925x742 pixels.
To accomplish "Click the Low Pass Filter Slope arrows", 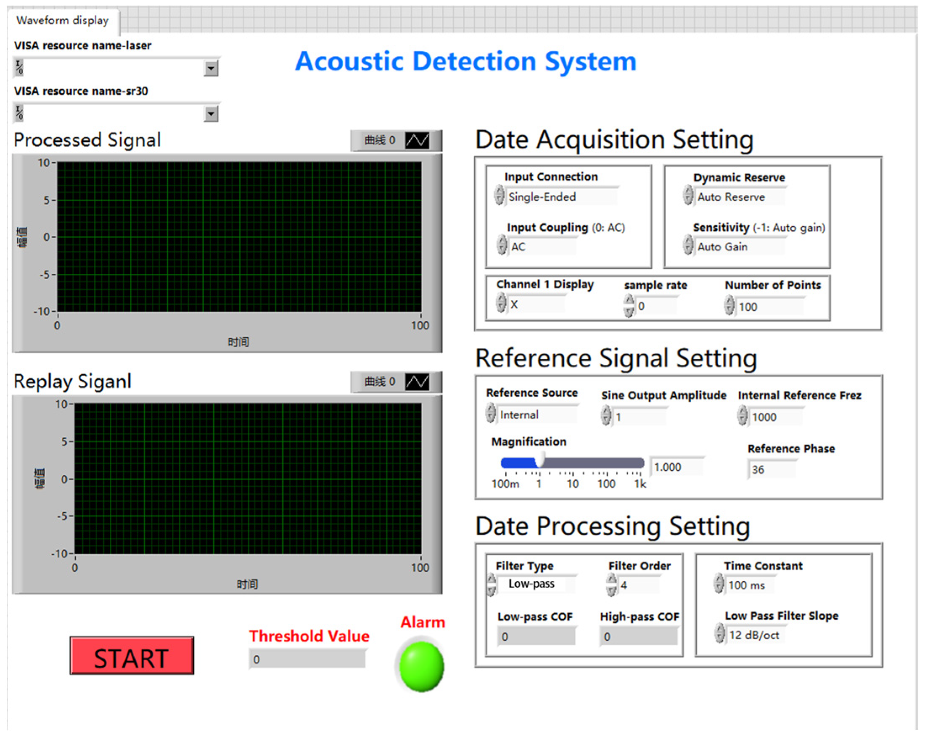I will pyautogui.click(x=719, y=634).
